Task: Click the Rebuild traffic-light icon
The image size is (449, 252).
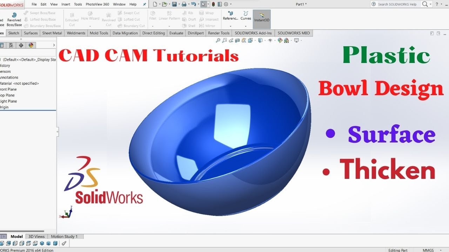Action: [x=213, y=4]
